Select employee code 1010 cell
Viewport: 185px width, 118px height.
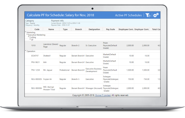pyautogui.click(x=37, y=46)
